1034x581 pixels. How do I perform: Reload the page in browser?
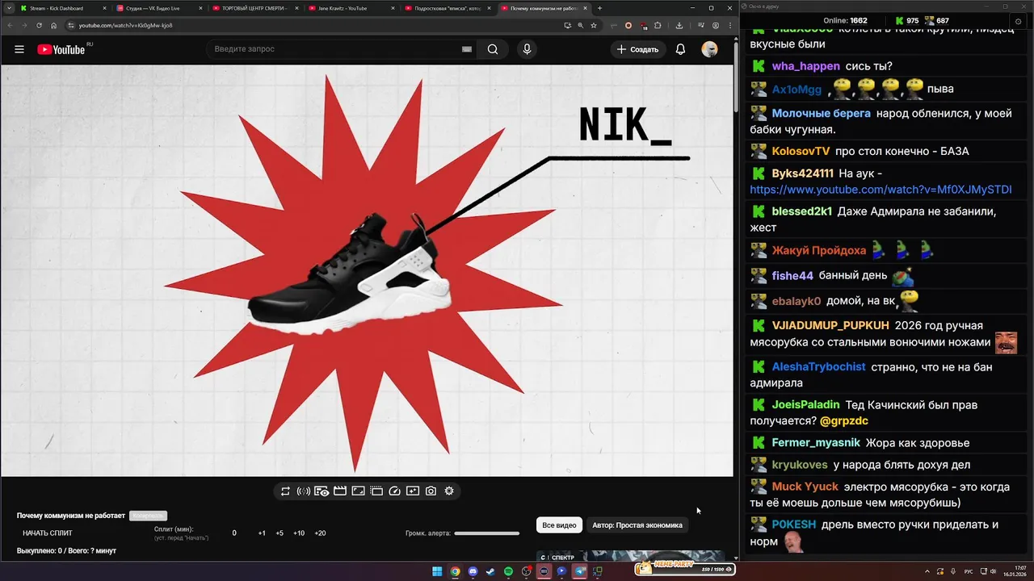click(39, 25)
